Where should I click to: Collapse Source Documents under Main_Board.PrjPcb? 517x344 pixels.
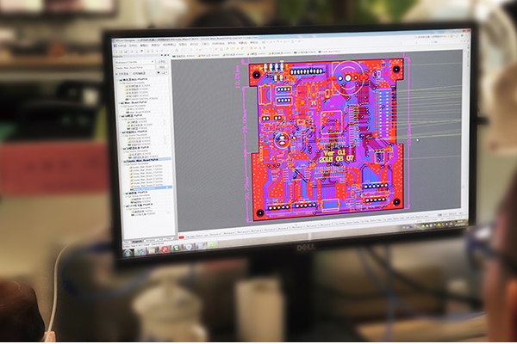(x=121, y=107)
